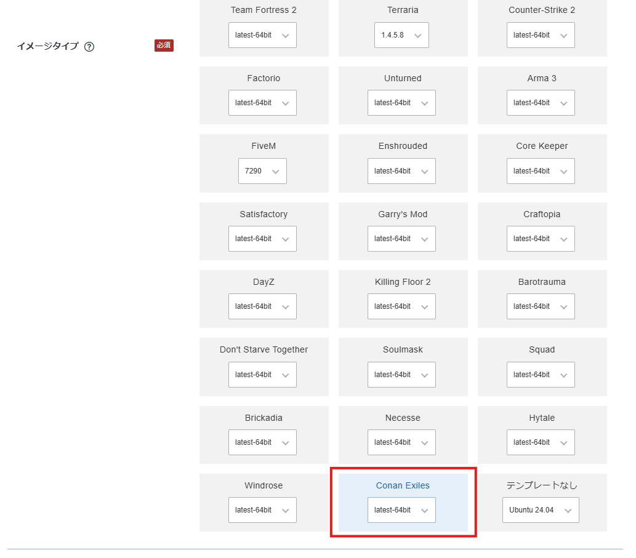This screenshot has width=636, height=558.
Task: Open the Brickadia version dropdown
Action: [x=262, y=442]
